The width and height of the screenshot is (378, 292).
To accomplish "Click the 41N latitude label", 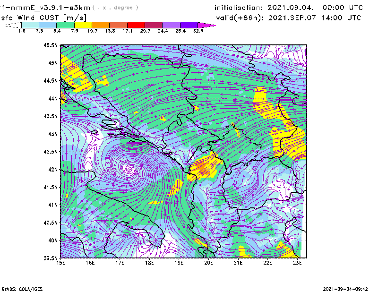I will [x=53, y=205].
